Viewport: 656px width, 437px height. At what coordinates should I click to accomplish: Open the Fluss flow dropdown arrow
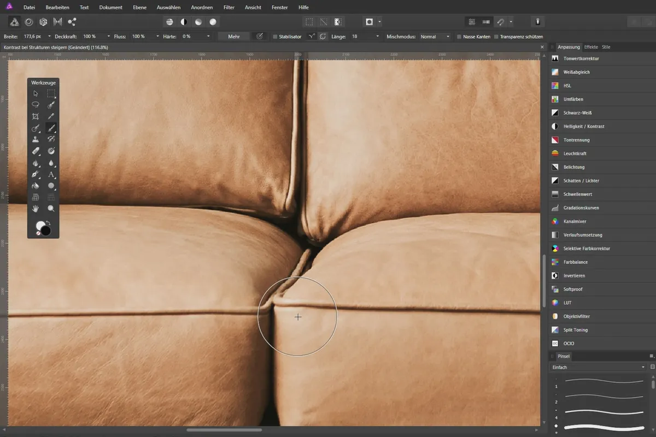(x=157, y=37)
